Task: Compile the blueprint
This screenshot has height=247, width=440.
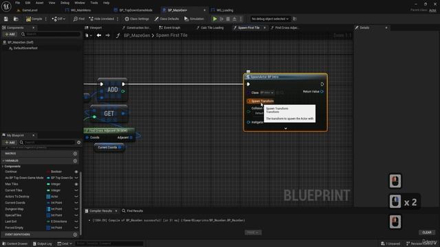Action: [x=34, y=19]
